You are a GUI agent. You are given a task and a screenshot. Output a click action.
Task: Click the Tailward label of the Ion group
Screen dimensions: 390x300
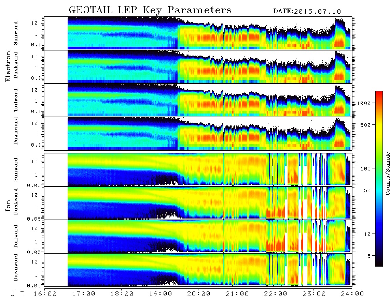(16, 237)
